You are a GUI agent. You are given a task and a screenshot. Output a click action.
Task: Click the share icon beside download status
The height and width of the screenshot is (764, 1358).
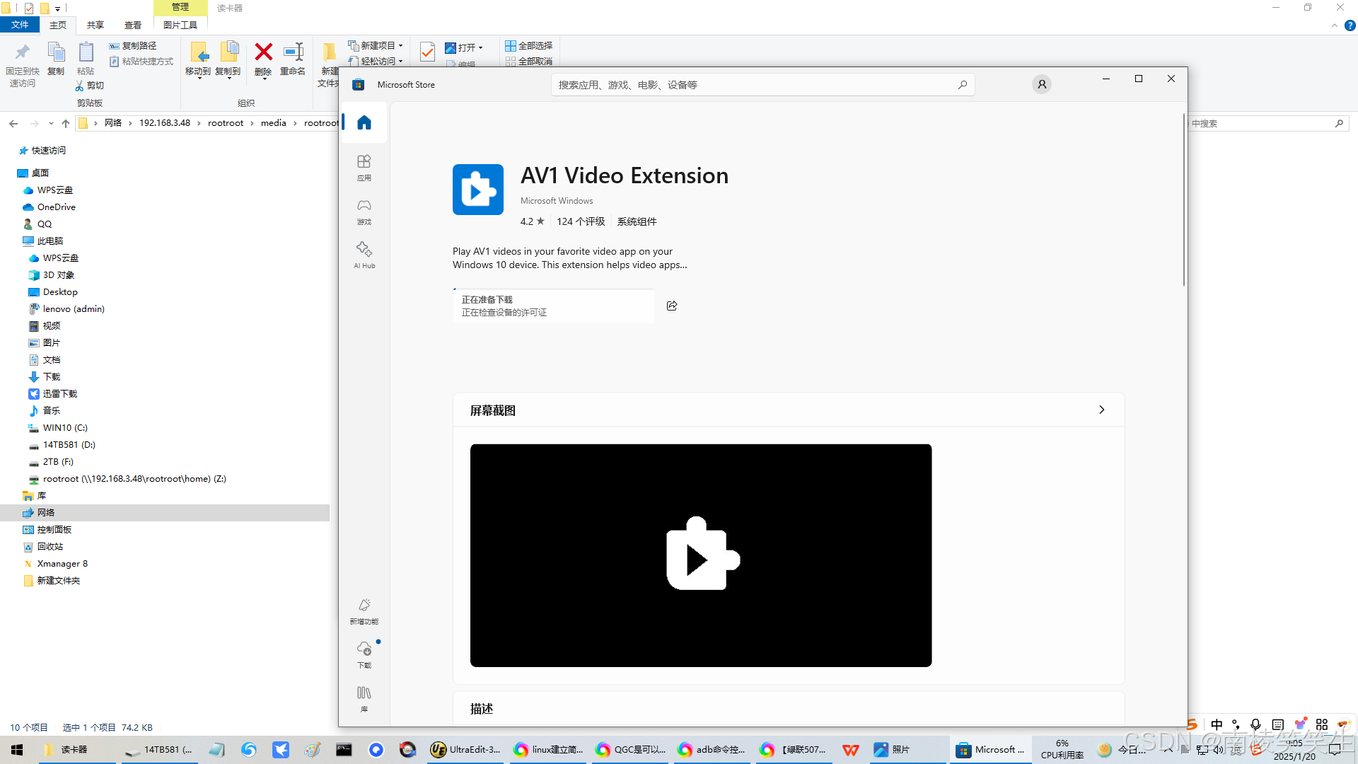click(672, 306)
